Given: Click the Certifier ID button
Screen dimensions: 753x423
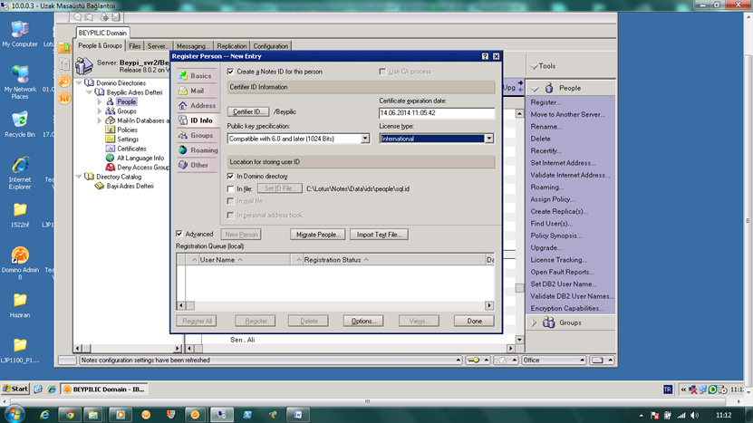Looking at the screenshot, I should 248,112.
